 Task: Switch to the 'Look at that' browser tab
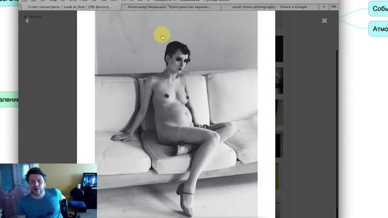click(70, 7)
